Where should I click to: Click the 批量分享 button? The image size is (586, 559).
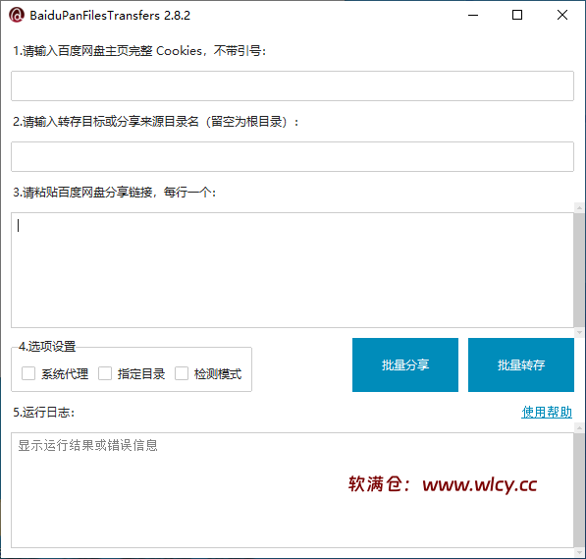tap(405, 364)
